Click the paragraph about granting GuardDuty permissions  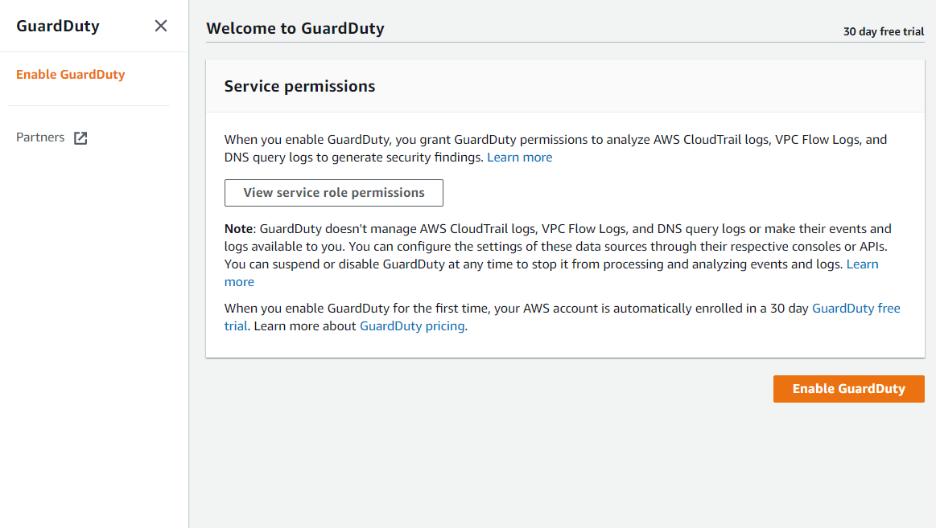[555, 149]
